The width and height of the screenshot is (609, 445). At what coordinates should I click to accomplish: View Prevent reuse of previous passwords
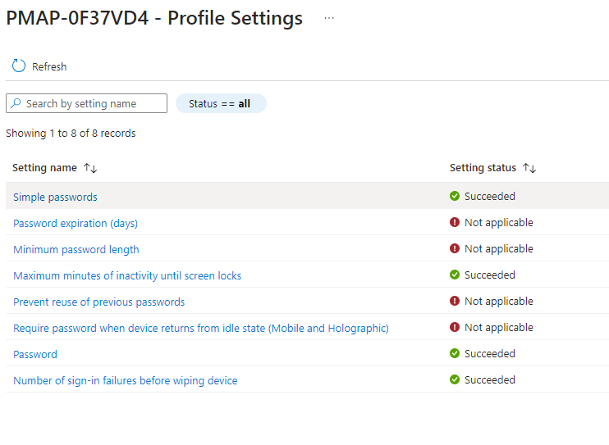click(98, 302)
